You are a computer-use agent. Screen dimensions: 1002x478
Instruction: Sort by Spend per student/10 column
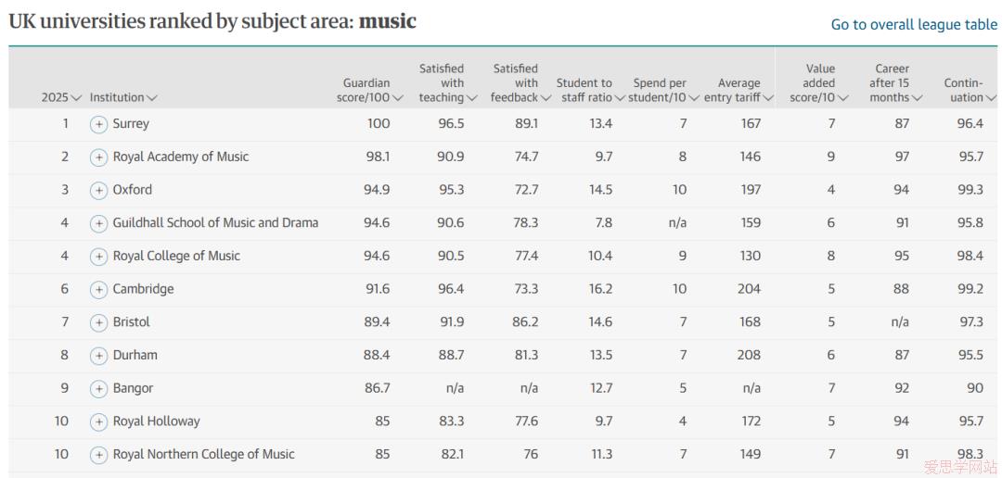663,90
